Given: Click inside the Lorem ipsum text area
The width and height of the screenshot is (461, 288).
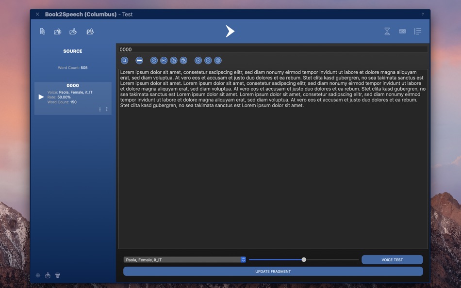Looking at the screenshot, I should pos(273,159).
